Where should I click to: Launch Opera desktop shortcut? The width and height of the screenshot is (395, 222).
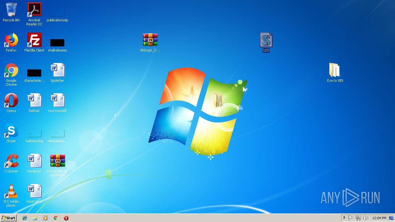click(11, 103)
